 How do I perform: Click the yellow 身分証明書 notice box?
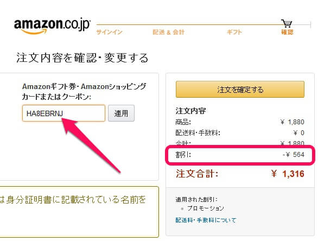[x=79, y=212]
